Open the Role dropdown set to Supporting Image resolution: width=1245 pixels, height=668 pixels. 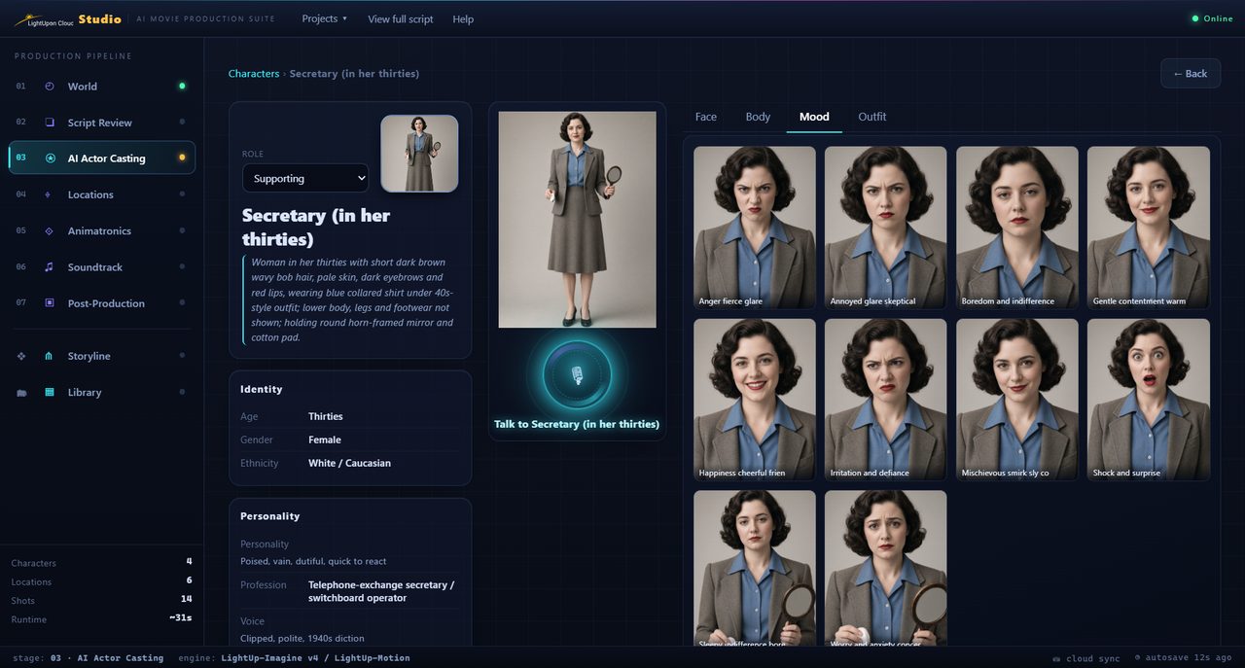point(305,178)
